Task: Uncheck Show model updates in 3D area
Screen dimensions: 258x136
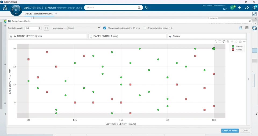Action: pyautogui.click(x=105, y=28)
